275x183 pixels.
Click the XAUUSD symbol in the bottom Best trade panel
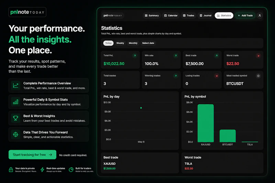tap(109, 164)
